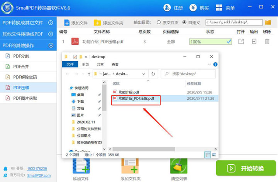Select PDF解除密码 in sidebar
The height and width of the screenshot is (182, 278).
(x=28, y=77)
